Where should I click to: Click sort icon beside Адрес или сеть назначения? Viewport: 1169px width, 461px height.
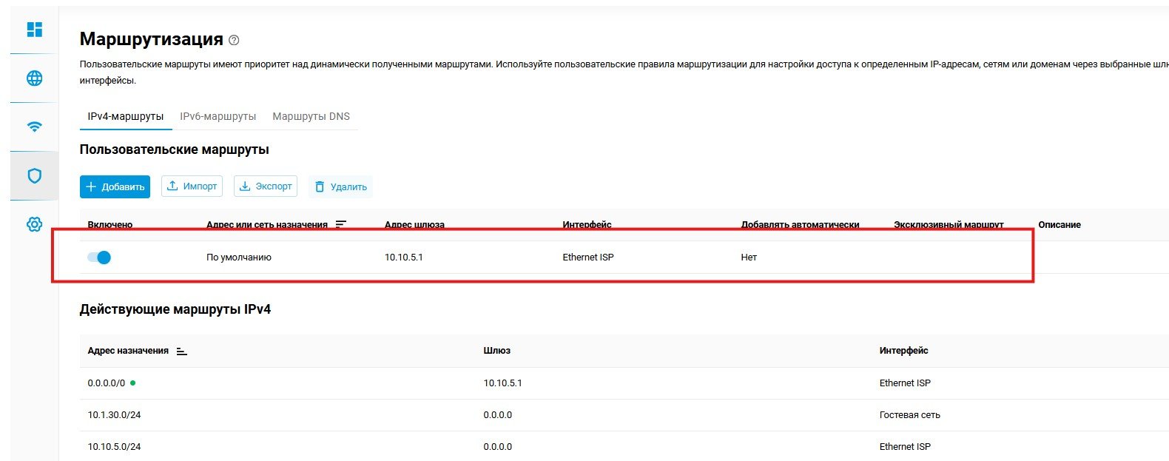(x=340, y=224)
